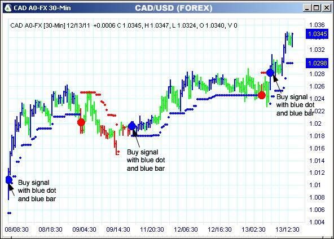Click the 1.006 price axis value
This screenshot has width=334, height=239.
[x=317, y=210]
